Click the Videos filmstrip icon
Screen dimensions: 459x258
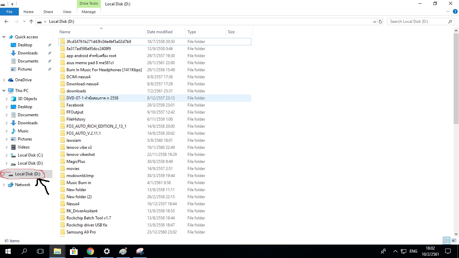pos(13,147)
